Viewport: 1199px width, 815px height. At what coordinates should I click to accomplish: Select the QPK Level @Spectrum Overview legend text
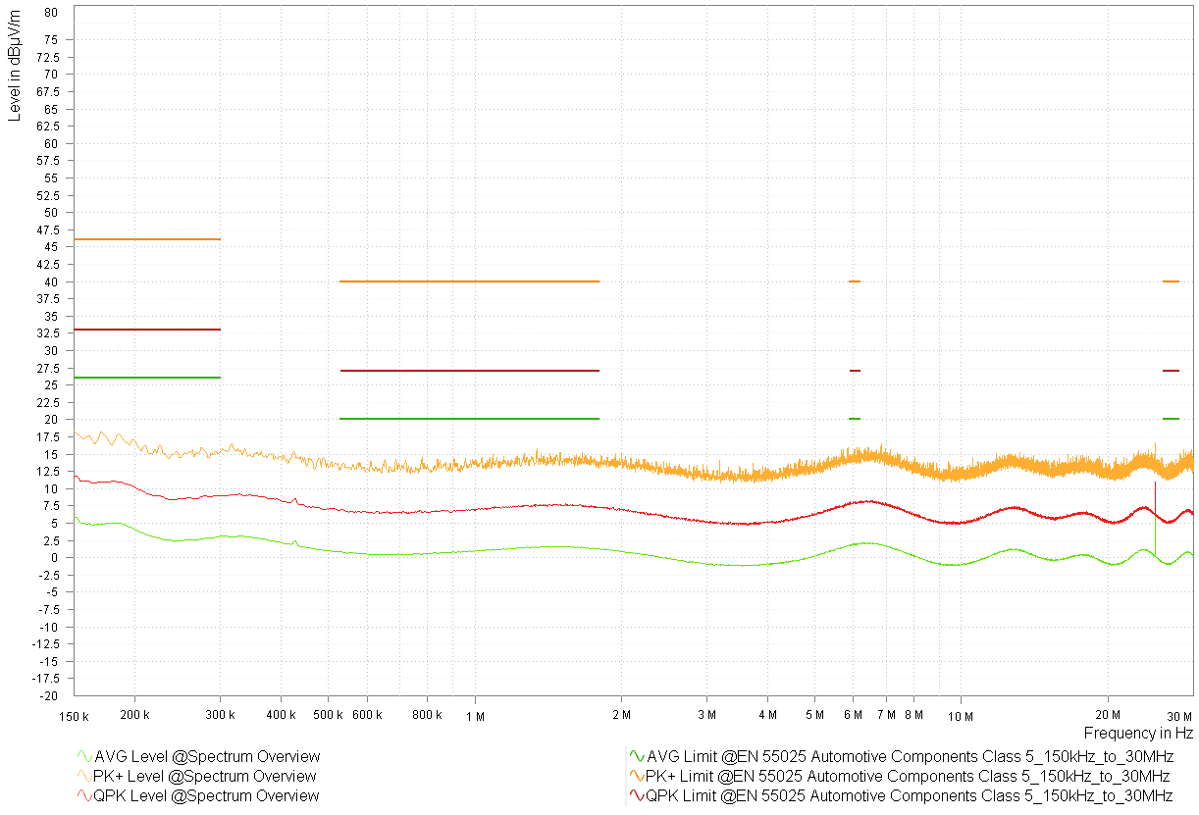pyautogui.click(x=207, y=796)
